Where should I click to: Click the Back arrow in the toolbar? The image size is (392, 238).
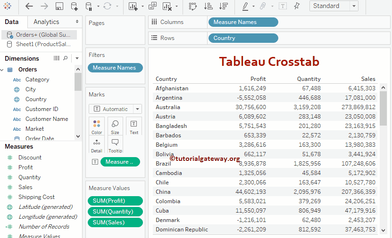tap(29, 6)
